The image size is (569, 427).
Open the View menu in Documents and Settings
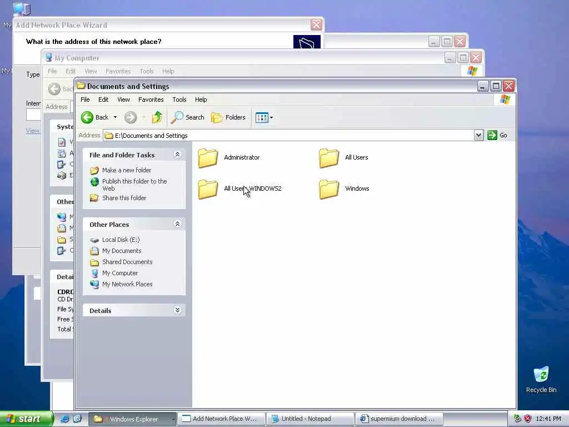[x=123, y=100]
